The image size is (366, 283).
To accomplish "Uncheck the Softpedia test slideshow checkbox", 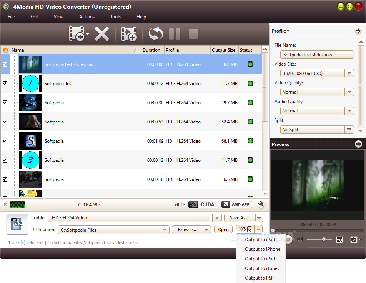I will pyautogui.click(x=5, y=64).
